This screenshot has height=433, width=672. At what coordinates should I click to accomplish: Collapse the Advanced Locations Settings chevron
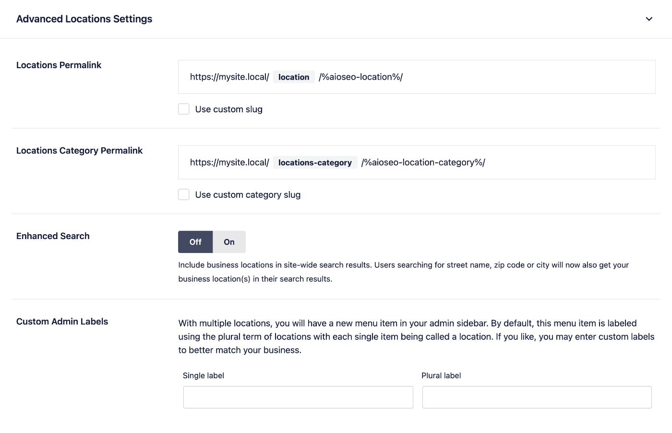[x=649, y=19]
